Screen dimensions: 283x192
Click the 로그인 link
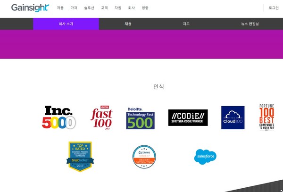tap(274, 8)
